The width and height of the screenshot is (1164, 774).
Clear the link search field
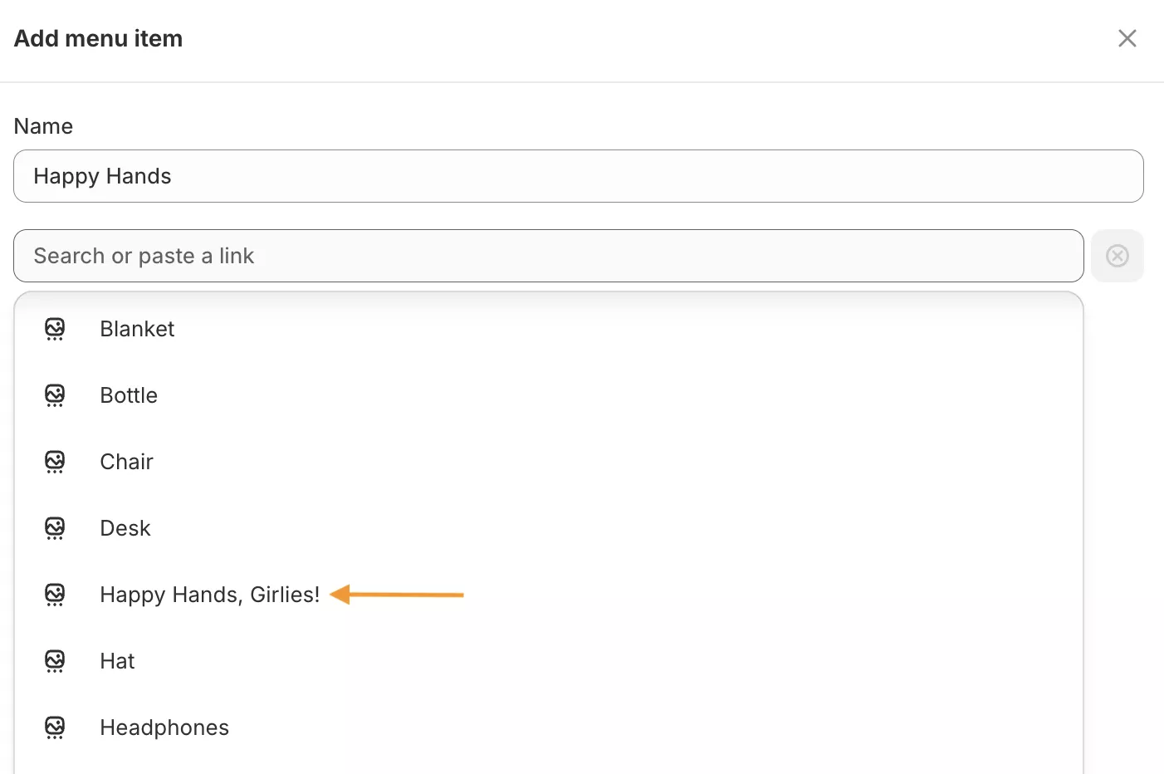[1117, 256]
